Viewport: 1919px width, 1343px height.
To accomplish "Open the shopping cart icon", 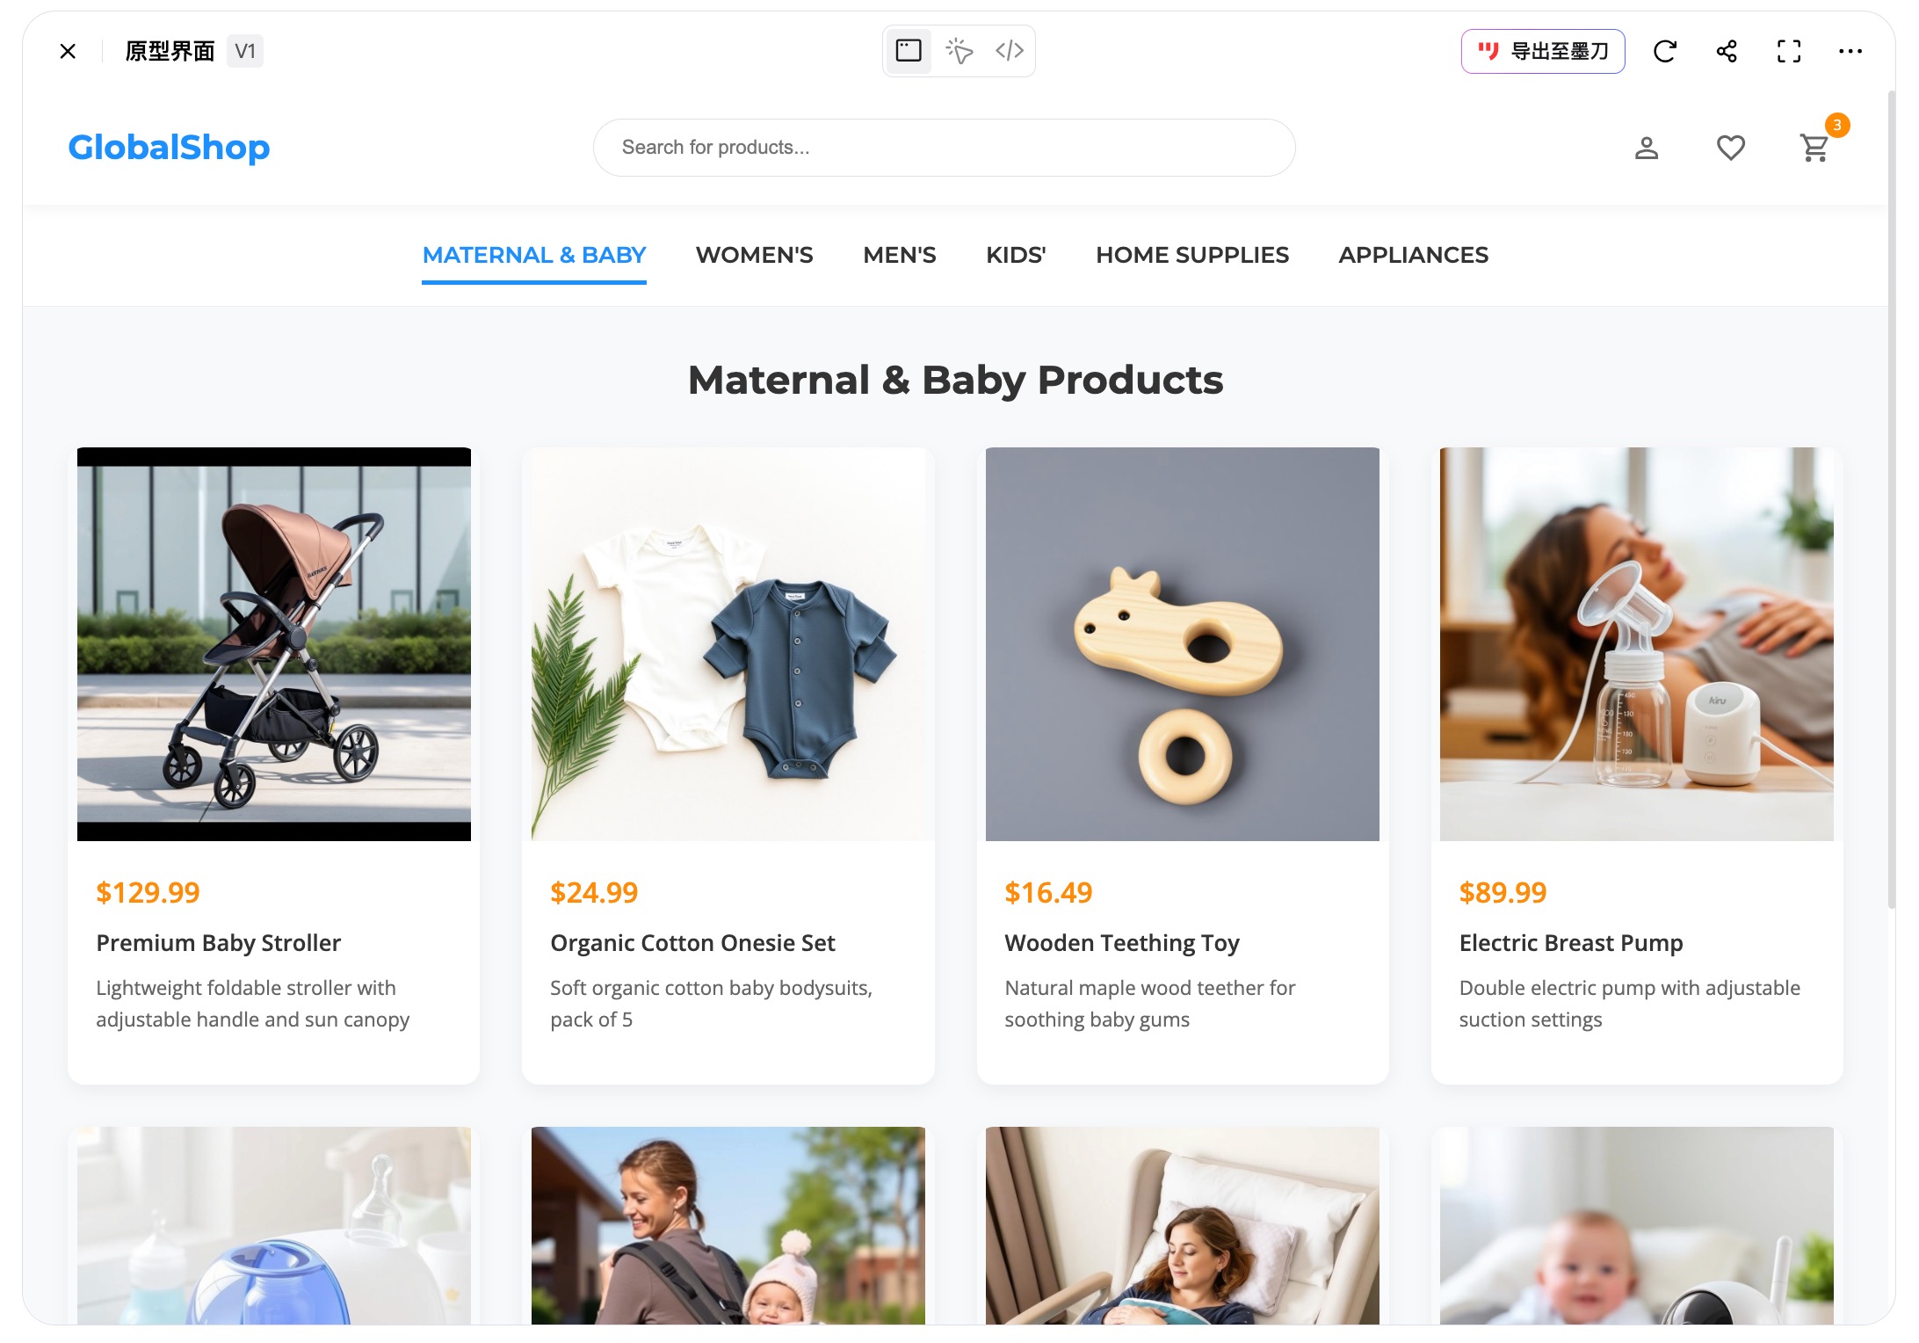I will point(1815,148).
